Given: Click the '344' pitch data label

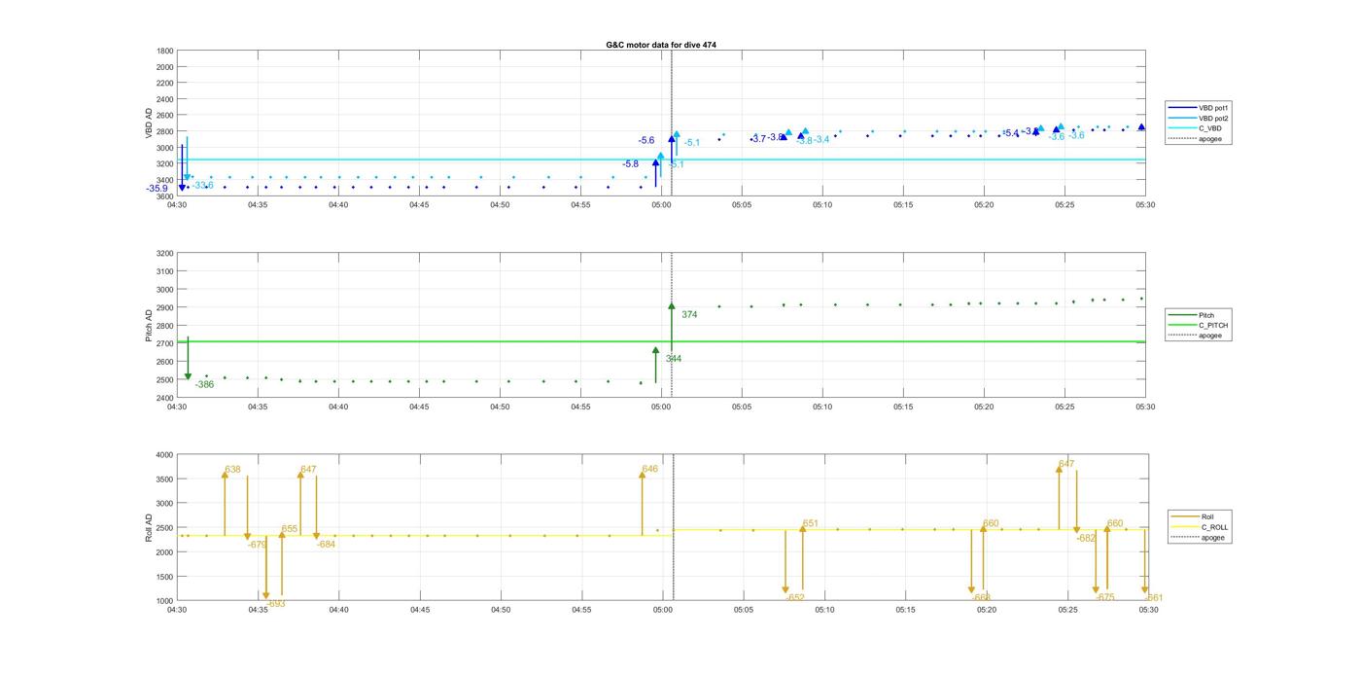Looking at the screenshot, I should (x=674, y=359).
